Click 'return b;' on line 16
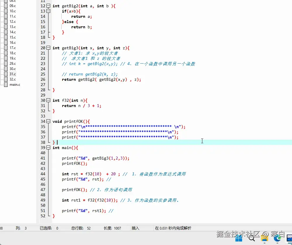Screen dimensions: 292x245 (81, 27)
